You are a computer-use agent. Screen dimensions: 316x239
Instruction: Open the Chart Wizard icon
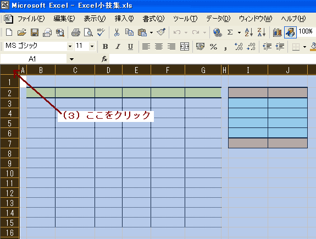pos(278,32)
